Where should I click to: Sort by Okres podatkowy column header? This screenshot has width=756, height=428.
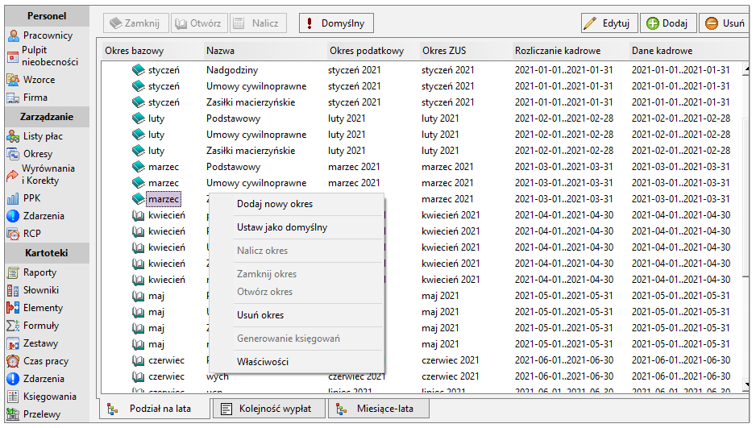[367, 51]
